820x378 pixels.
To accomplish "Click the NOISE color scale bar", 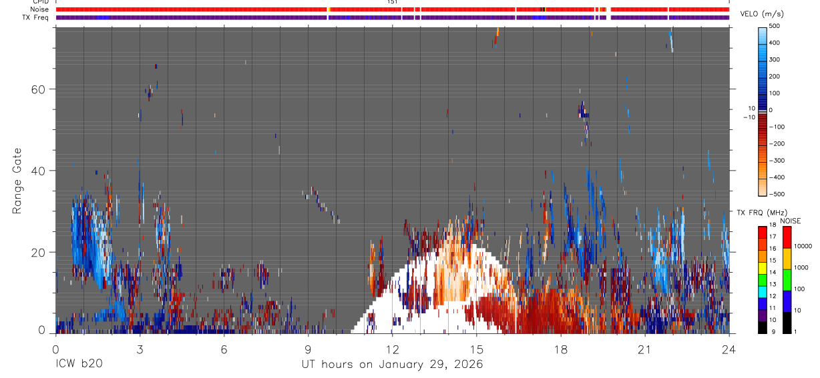I will (x=786, y=280).
